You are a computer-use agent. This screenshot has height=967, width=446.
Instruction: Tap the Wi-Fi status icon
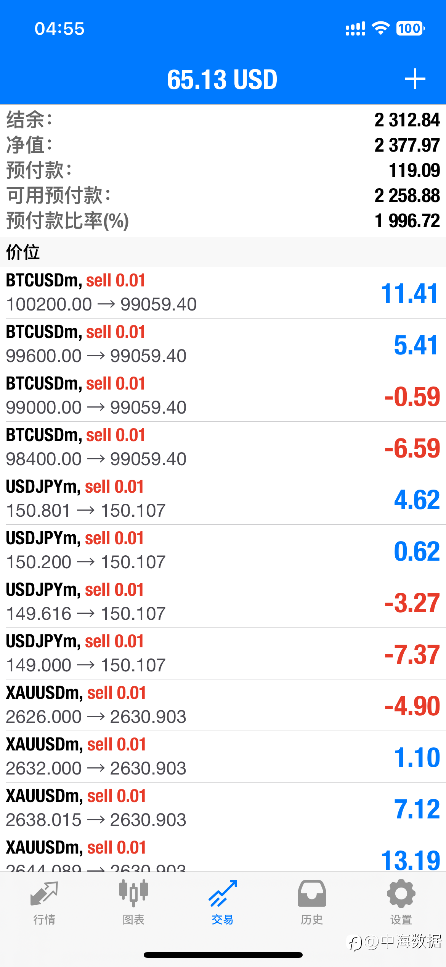(380, 28)
